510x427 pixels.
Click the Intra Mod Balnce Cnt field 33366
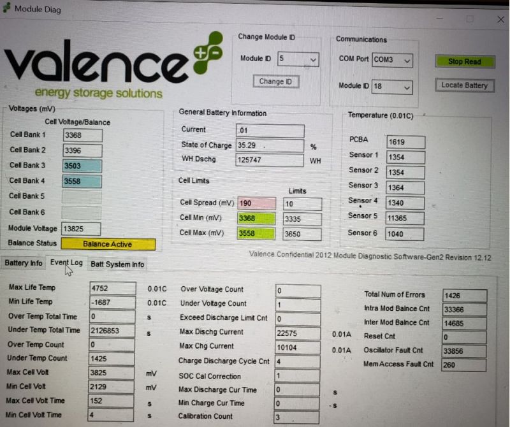coord(465,310)
